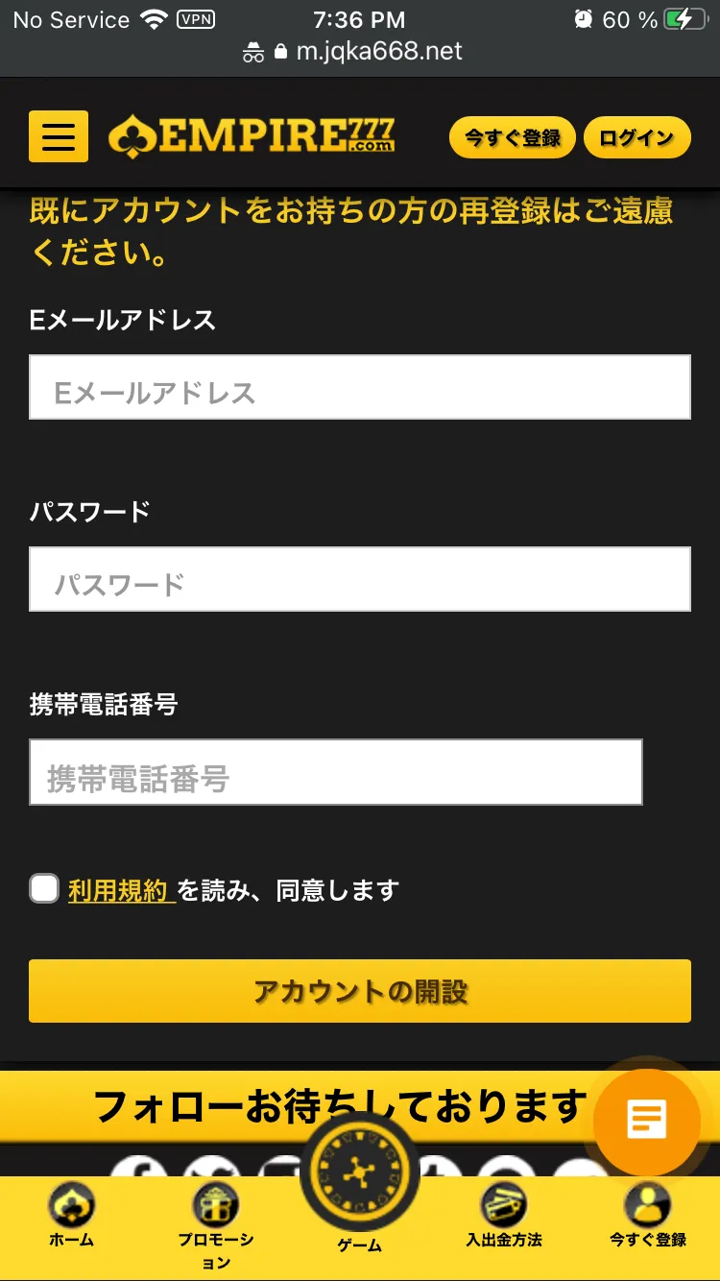Click the 今すぐ登録 button in header
The image size is (720, 1281).
pyautogui.click(x=512, y=137)
